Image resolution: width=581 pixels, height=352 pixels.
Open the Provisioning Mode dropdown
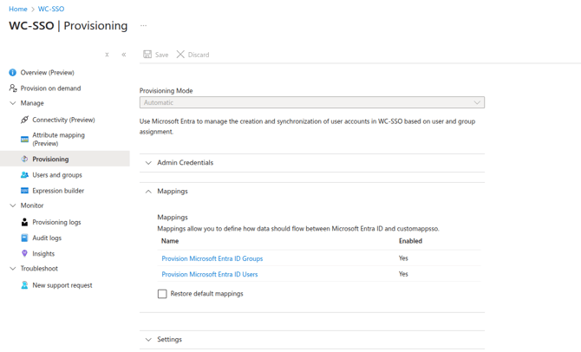[x=311, y=102]
